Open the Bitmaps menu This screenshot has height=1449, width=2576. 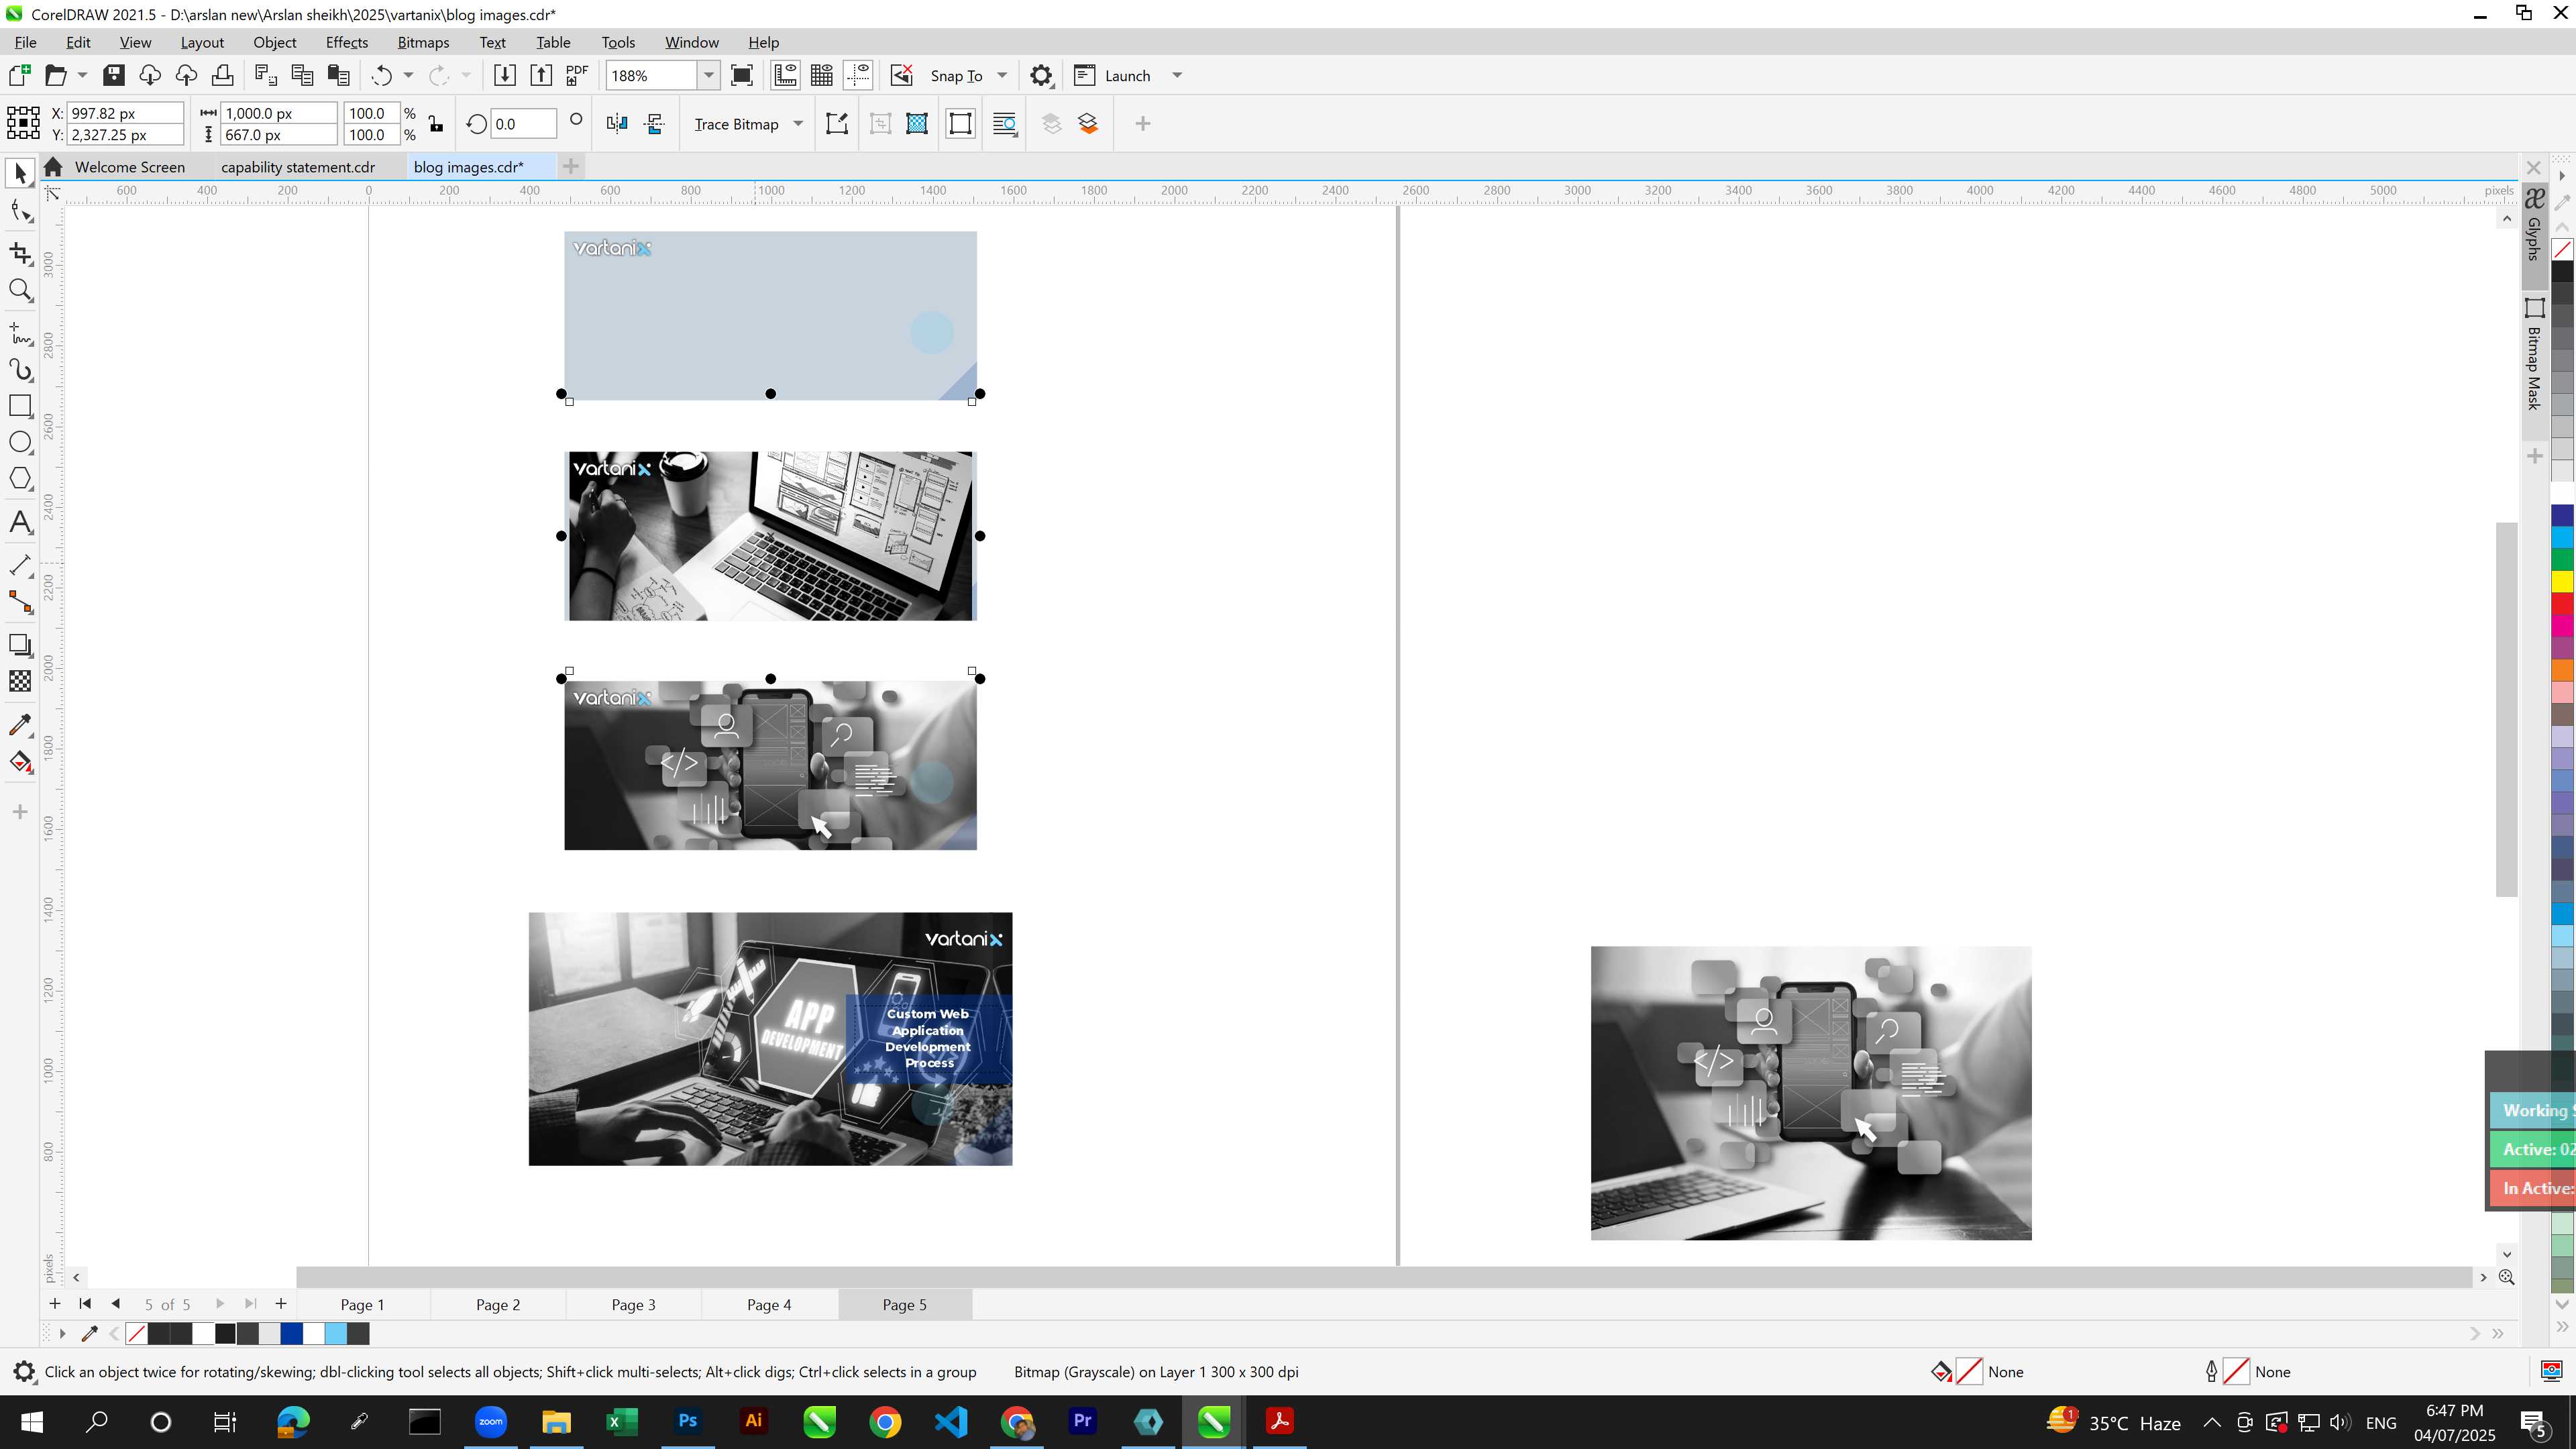[423, 42]
